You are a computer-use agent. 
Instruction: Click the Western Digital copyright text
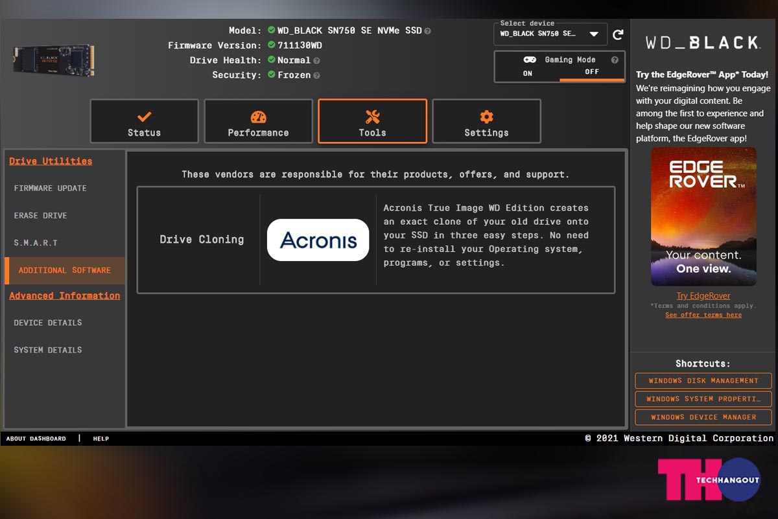(679, 439)
